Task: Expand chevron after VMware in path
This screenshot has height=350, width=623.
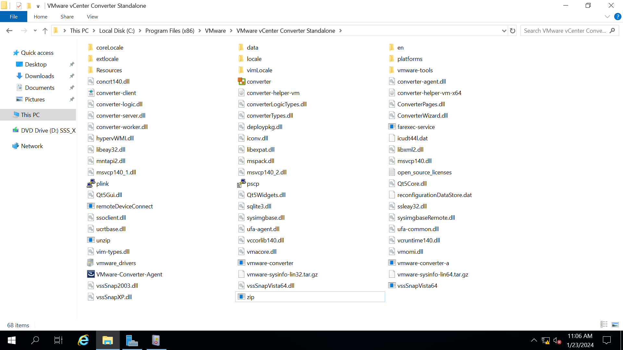Action: [231, 31]
